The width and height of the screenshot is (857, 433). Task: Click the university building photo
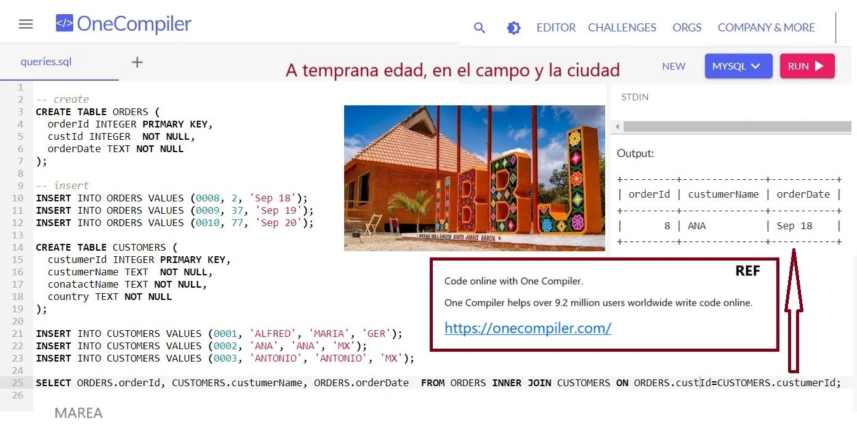(474, 178)
